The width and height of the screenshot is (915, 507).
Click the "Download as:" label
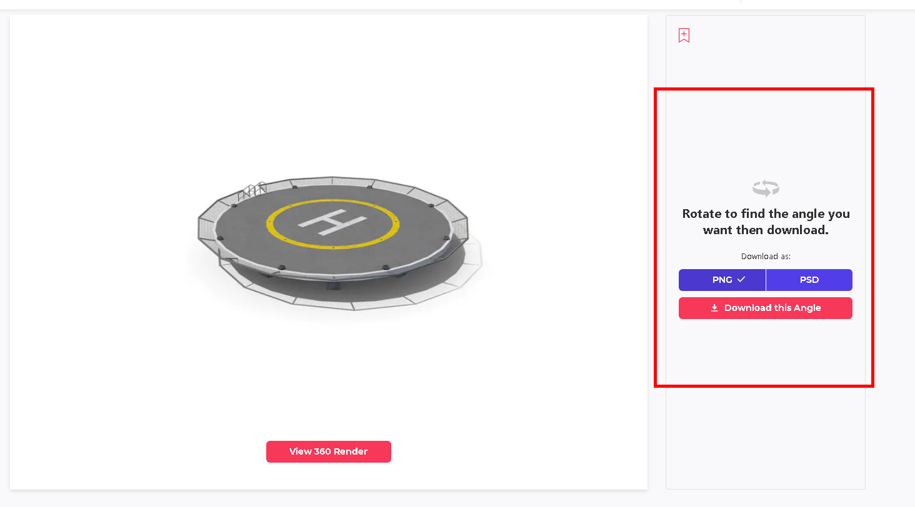click(766, 256)
